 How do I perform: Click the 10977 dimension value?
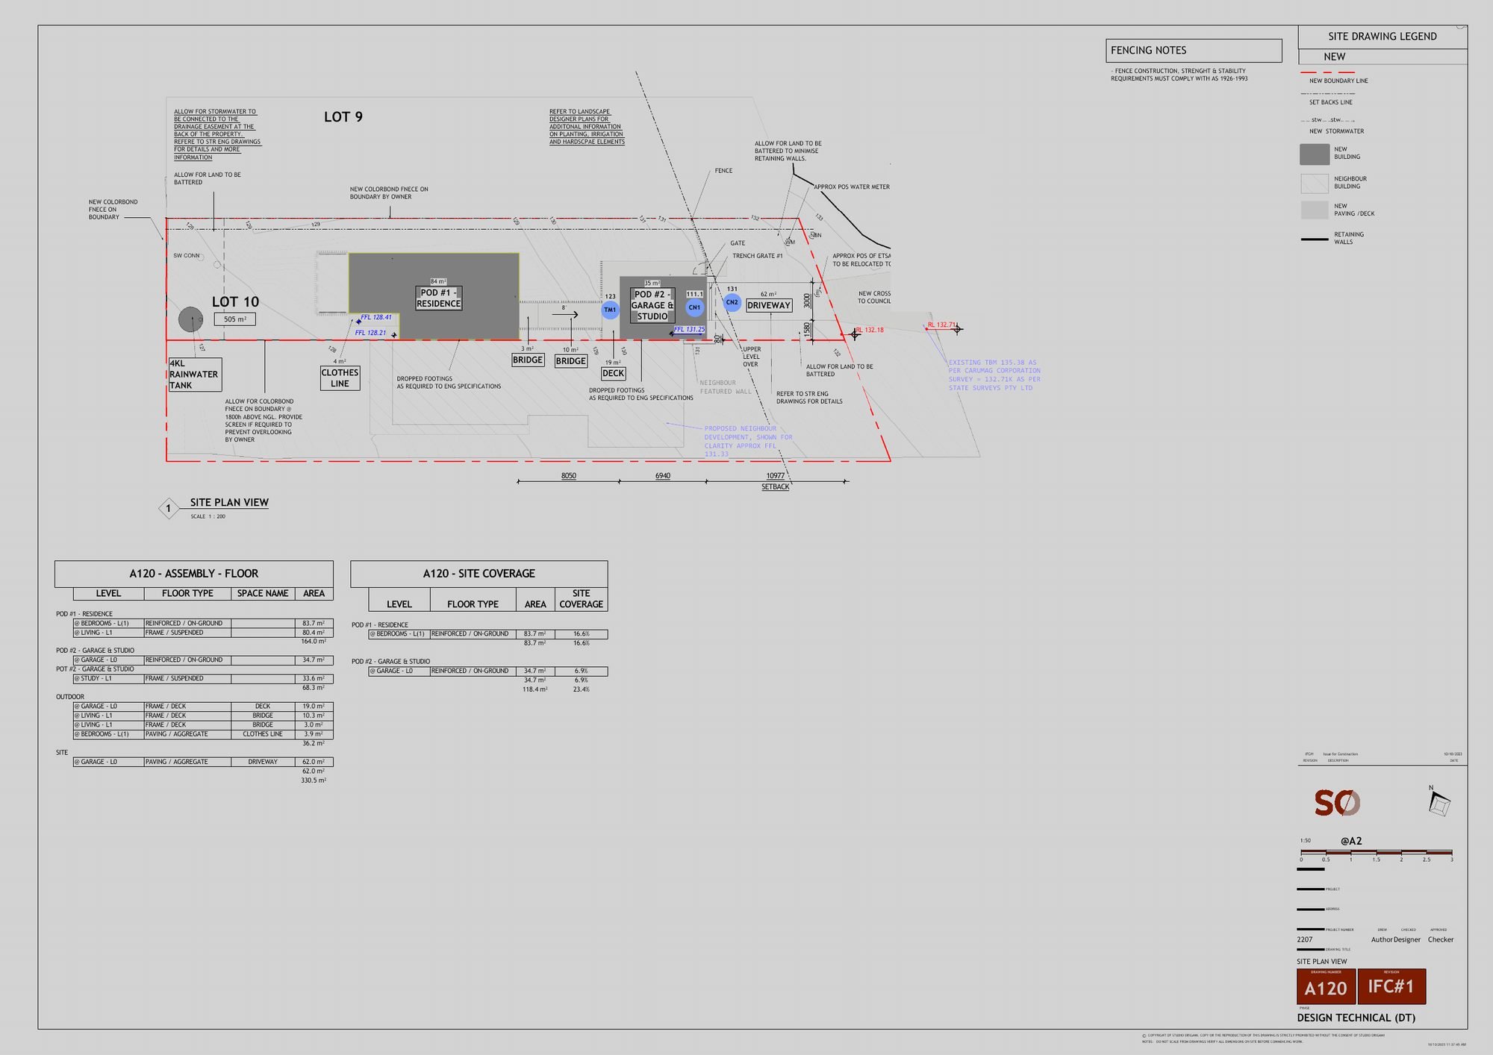[776, 476]
